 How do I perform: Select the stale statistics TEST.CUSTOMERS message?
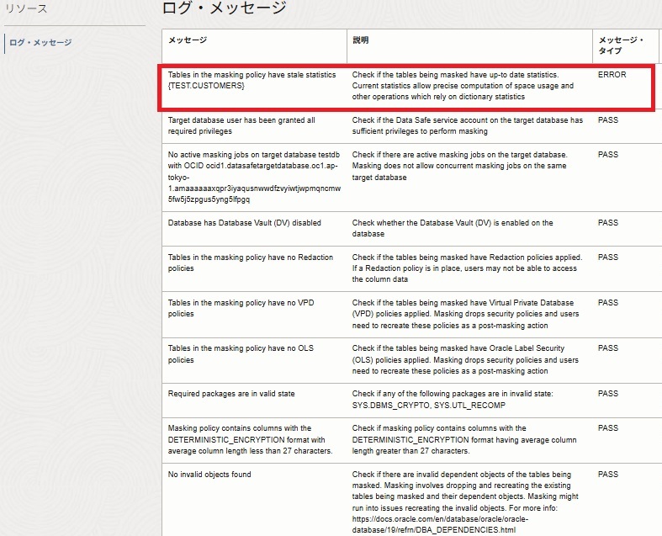tap(252, 80)
